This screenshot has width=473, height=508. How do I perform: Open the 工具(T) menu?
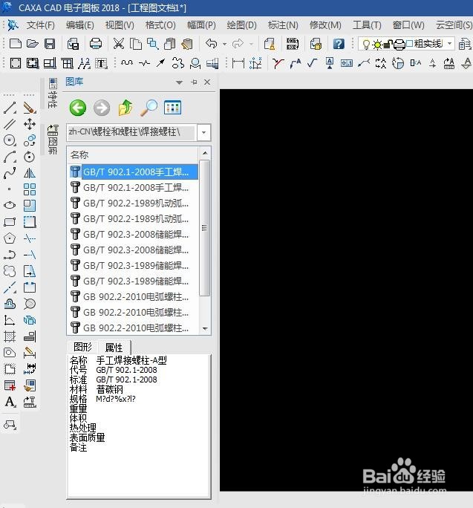[x=367, y=25]
